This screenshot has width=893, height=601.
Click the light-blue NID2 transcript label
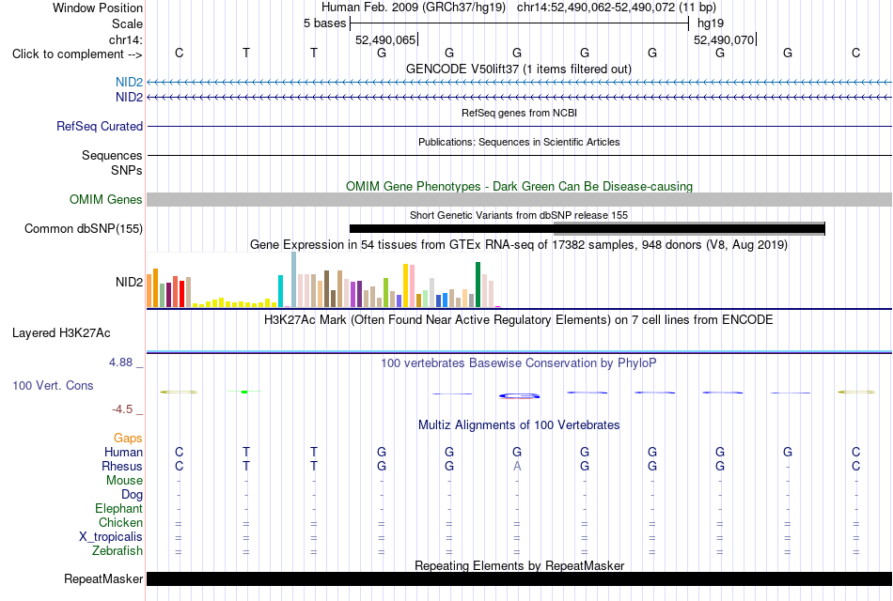click(130, 83)
